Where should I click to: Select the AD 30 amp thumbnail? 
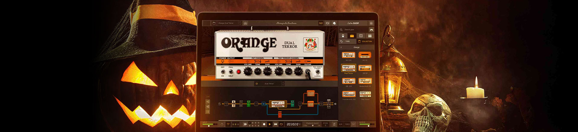click(x=365, y=55)
